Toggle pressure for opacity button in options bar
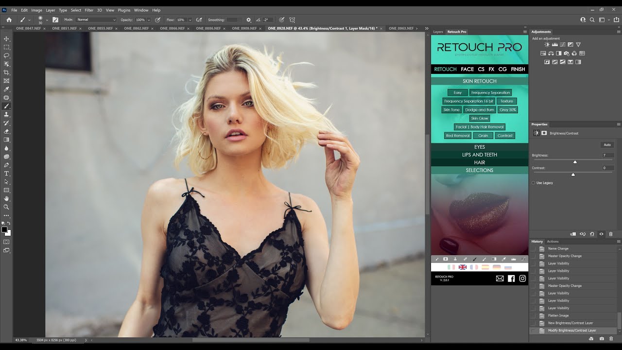This screenshot has width=622, height=350. point(158,20)
